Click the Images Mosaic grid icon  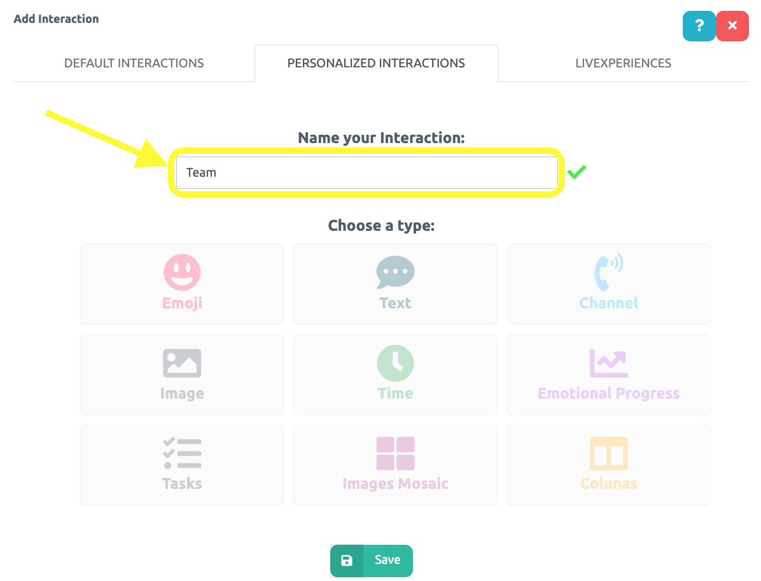[x=395, y=452]
